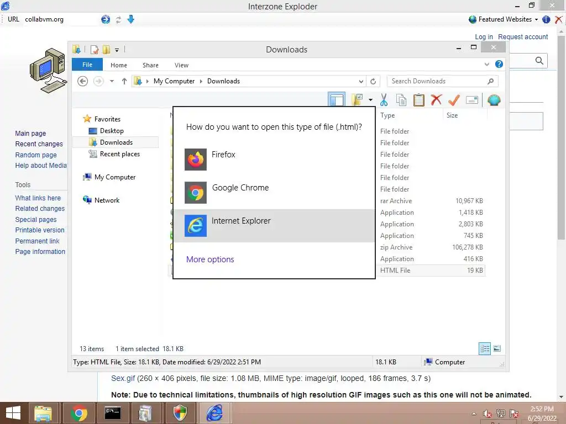Select Internet Explorer as the app
This screenshot has height=424, width=566.
(274, 226)
